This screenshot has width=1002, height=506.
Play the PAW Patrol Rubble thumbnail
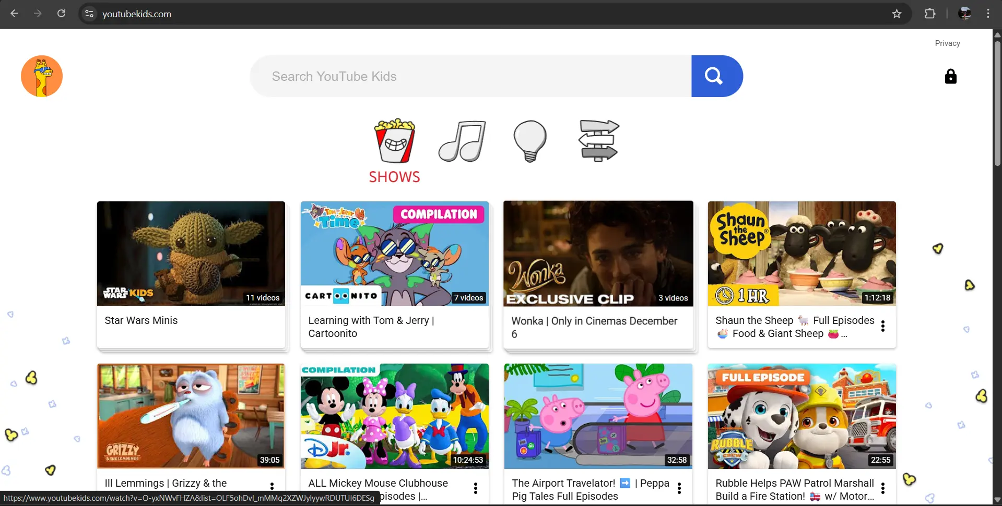click(802, 416)
